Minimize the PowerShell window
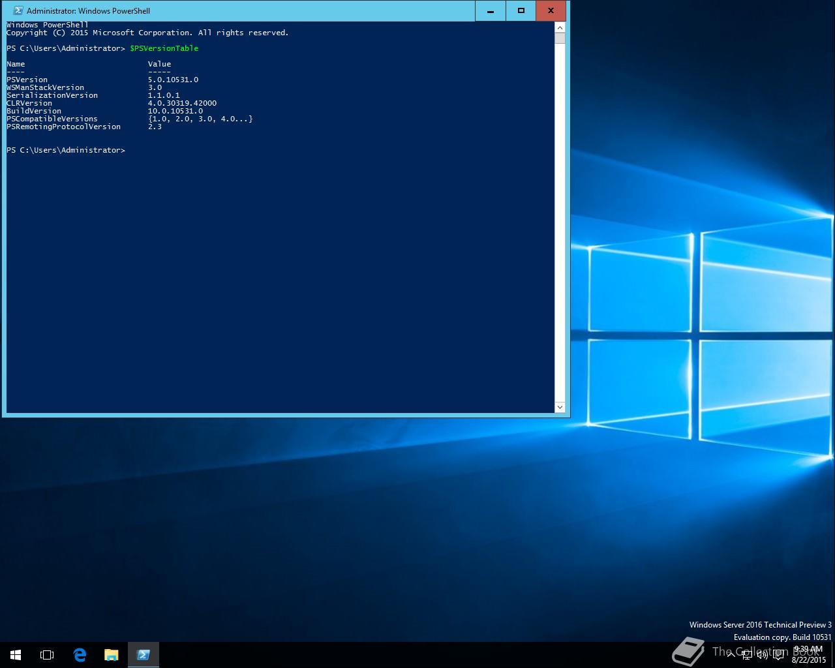This screenshot has height=668, width=835. 491,10
